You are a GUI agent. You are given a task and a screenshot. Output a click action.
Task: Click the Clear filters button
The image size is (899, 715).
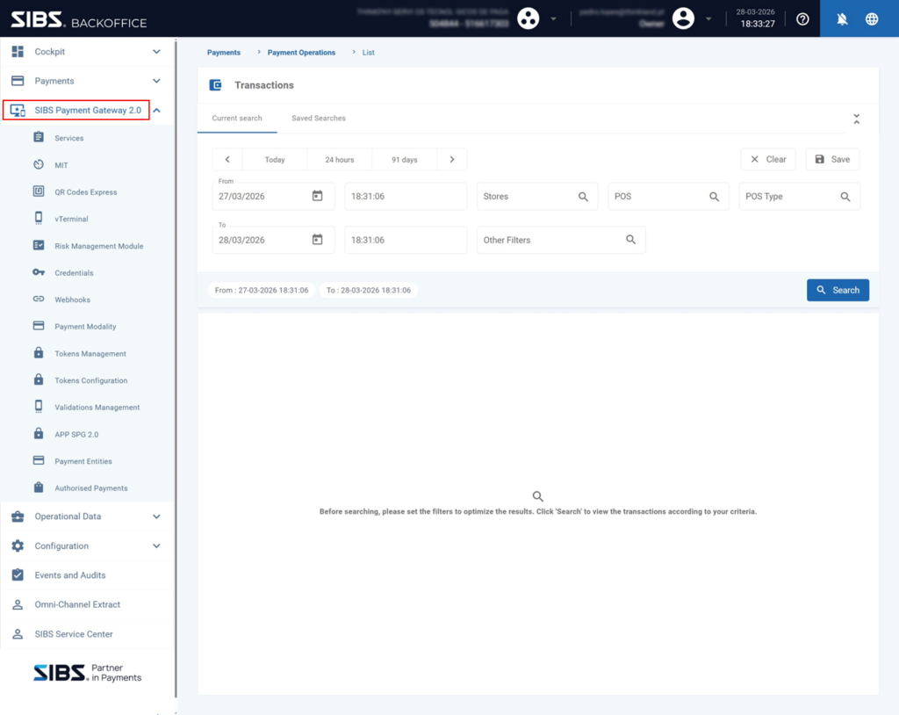[x=768, y=159]
